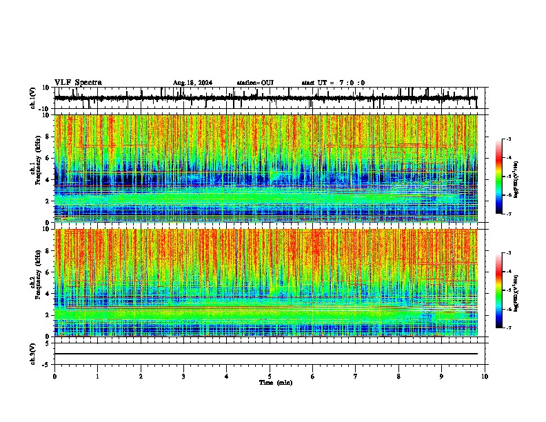Click the ch.1 colorbar log(PSD) label
This screenshot has width=546, height=422.
click(516, 179)
